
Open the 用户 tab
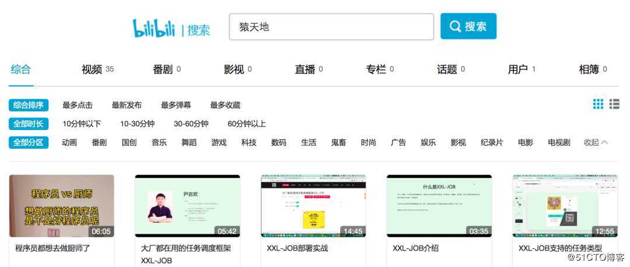tap(521, 69)
